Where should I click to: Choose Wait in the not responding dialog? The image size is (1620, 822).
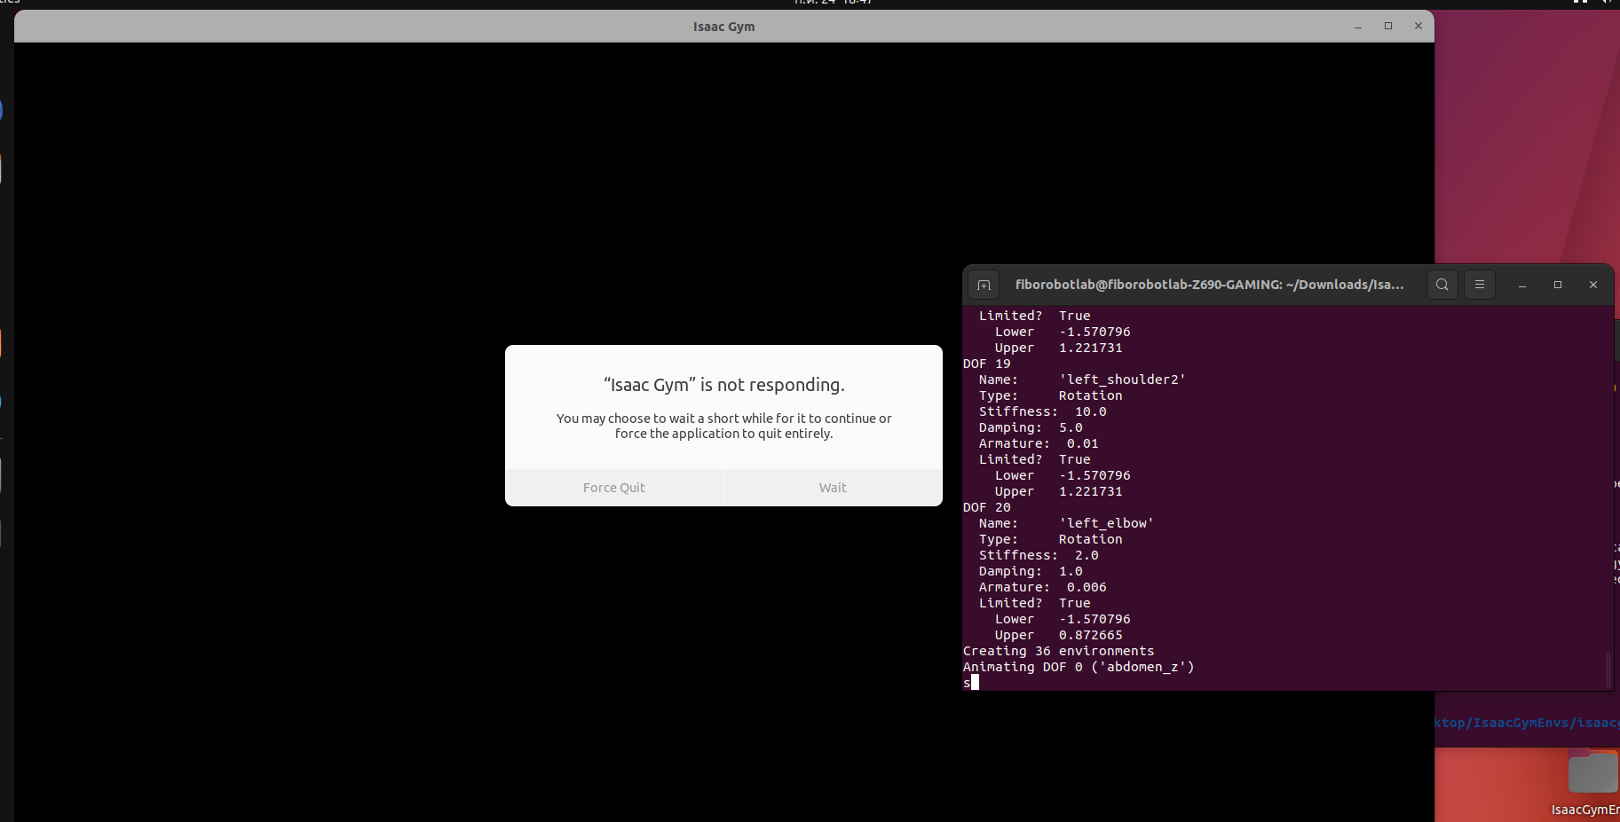pyautogui.click(x=832, y=487)
